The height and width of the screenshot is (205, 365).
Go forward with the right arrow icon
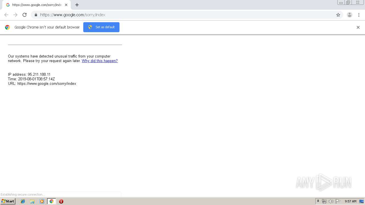coord(15,15)
